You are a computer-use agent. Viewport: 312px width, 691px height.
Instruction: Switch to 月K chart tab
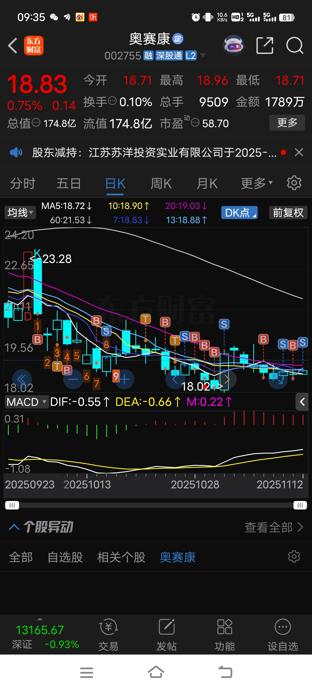point(207,183)
